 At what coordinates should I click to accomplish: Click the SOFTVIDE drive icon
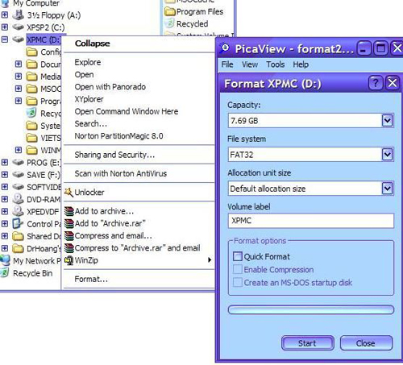[19, 187]
